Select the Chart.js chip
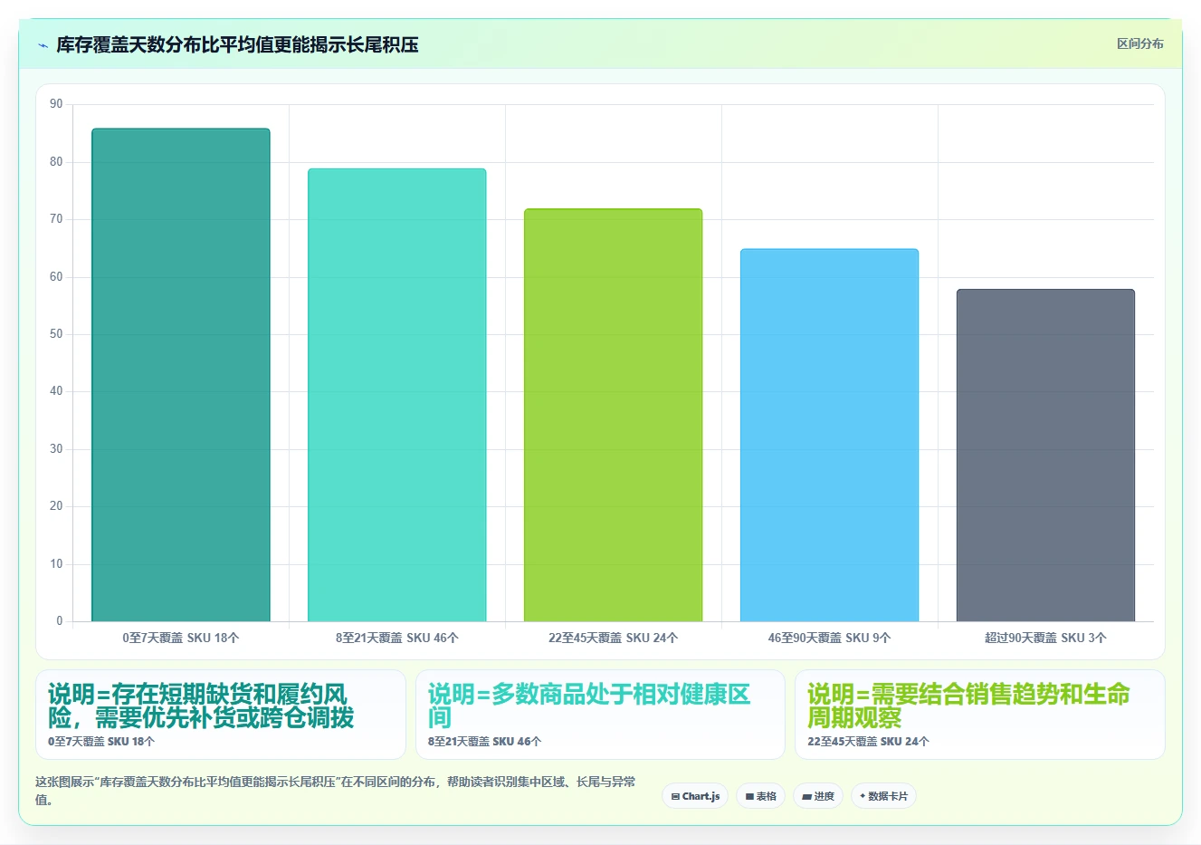 tap(695, 796)
